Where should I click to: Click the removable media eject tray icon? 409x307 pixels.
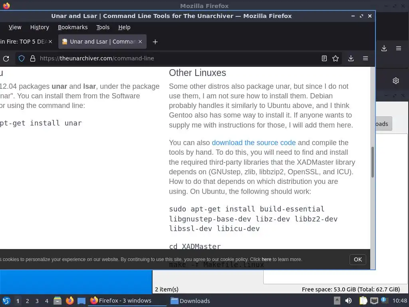coord(337,301)
